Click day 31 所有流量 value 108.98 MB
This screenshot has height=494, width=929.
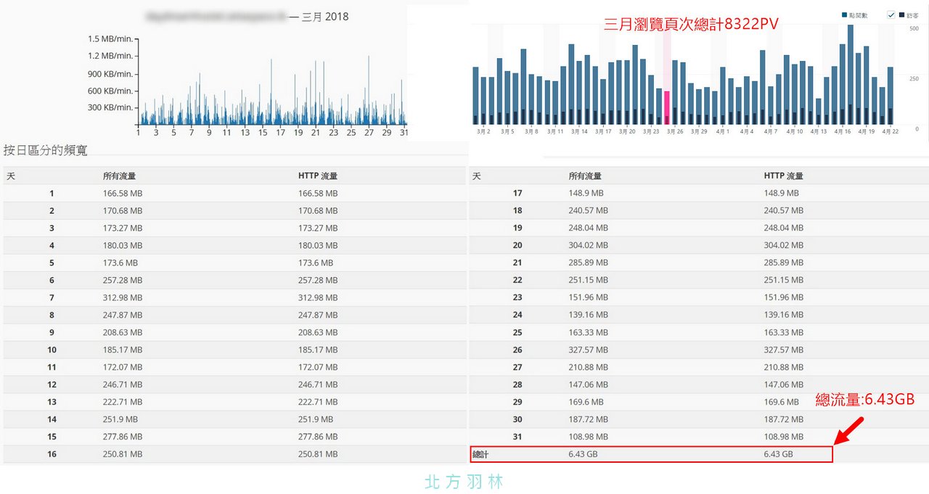(589, 437)
